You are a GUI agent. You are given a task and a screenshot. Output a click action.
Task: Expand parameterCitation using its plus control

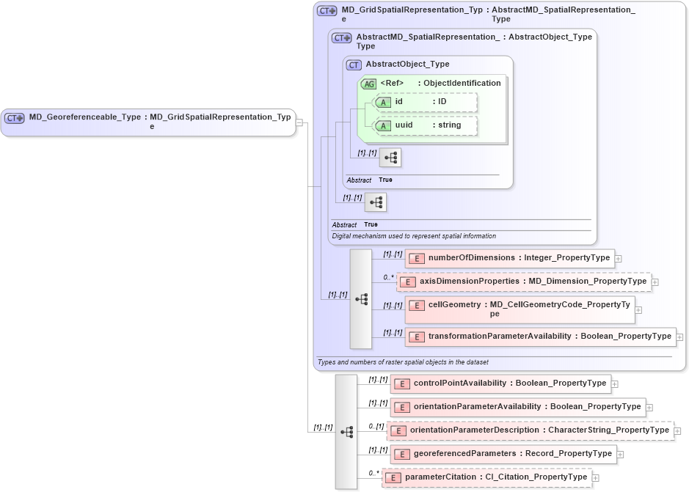[594, 477]
